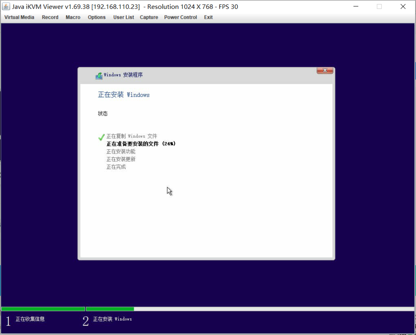The height and width of the screenshot is (335, 416).
Task: Click the 正在安装功能 step text
Action: click(x=121, y=152)
